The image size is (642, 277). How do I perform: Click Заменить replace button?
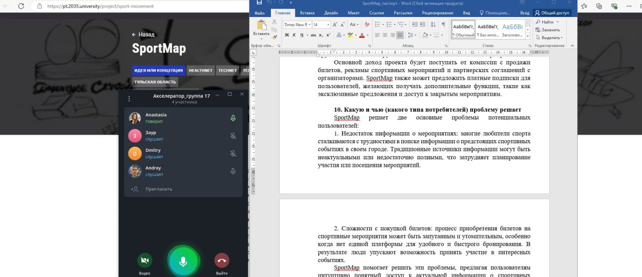click(x=547, y=30)
